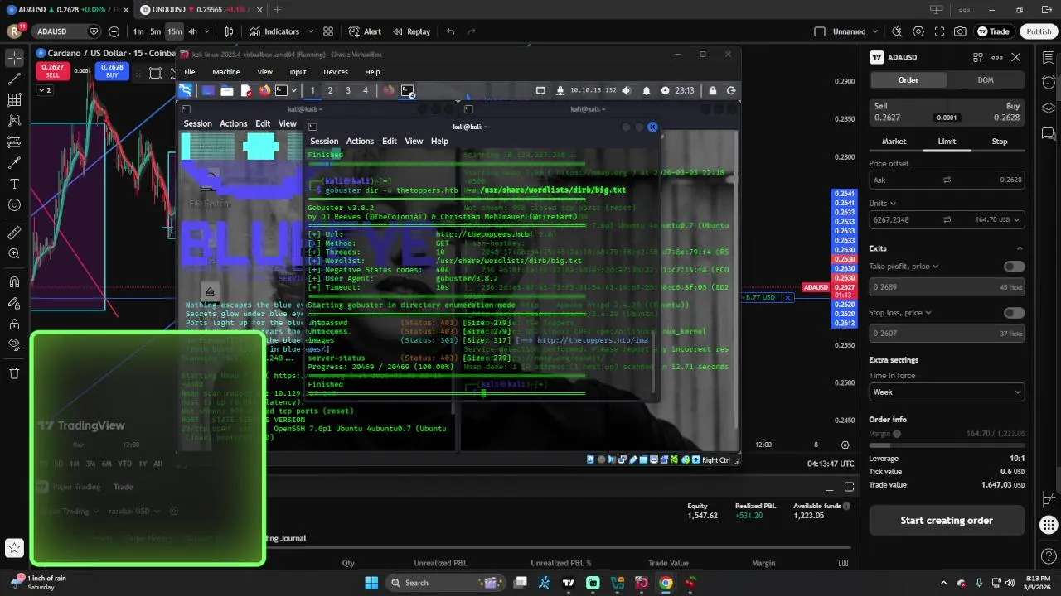Open Actions menu in front Kali terminal

click(360, 141)
